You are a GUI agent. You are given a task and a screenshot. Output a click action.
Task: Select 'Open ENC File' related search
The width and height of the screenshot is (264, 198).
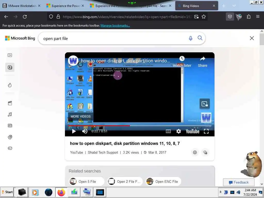163,181
